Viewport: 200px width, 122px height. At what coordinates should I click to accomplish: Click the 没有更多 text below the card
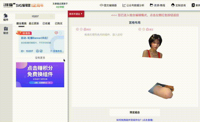tap(40, 58)
